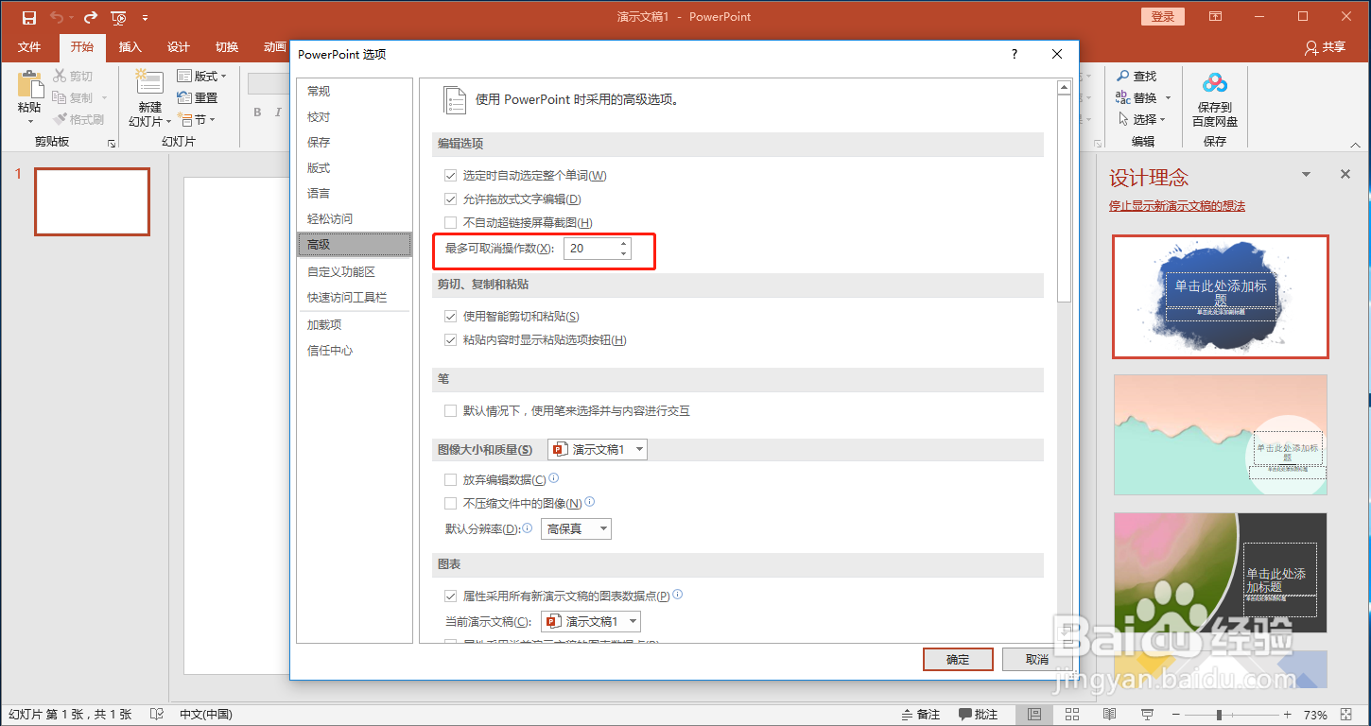Screen dimensions: 1371x726
Task: Click the 取消 button
Action: tap(1037, 659)
